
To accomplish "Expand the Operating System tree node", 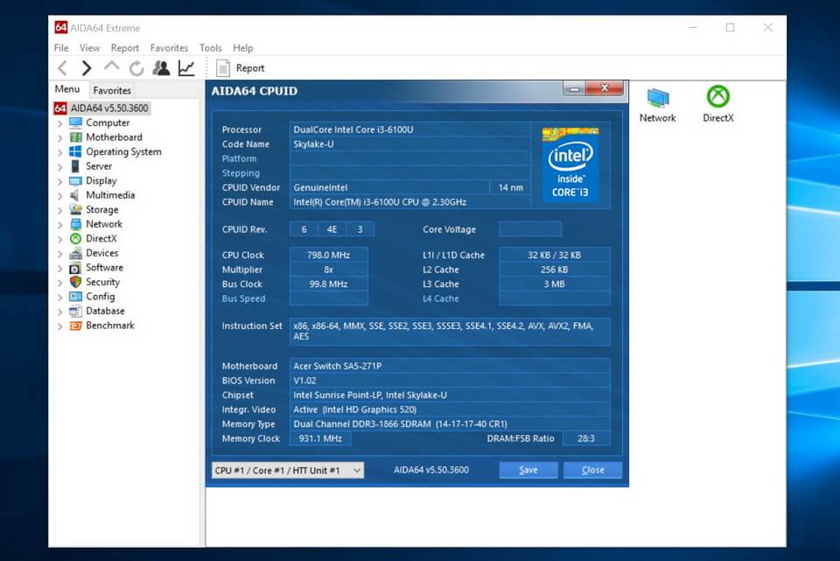I will 60,152.
